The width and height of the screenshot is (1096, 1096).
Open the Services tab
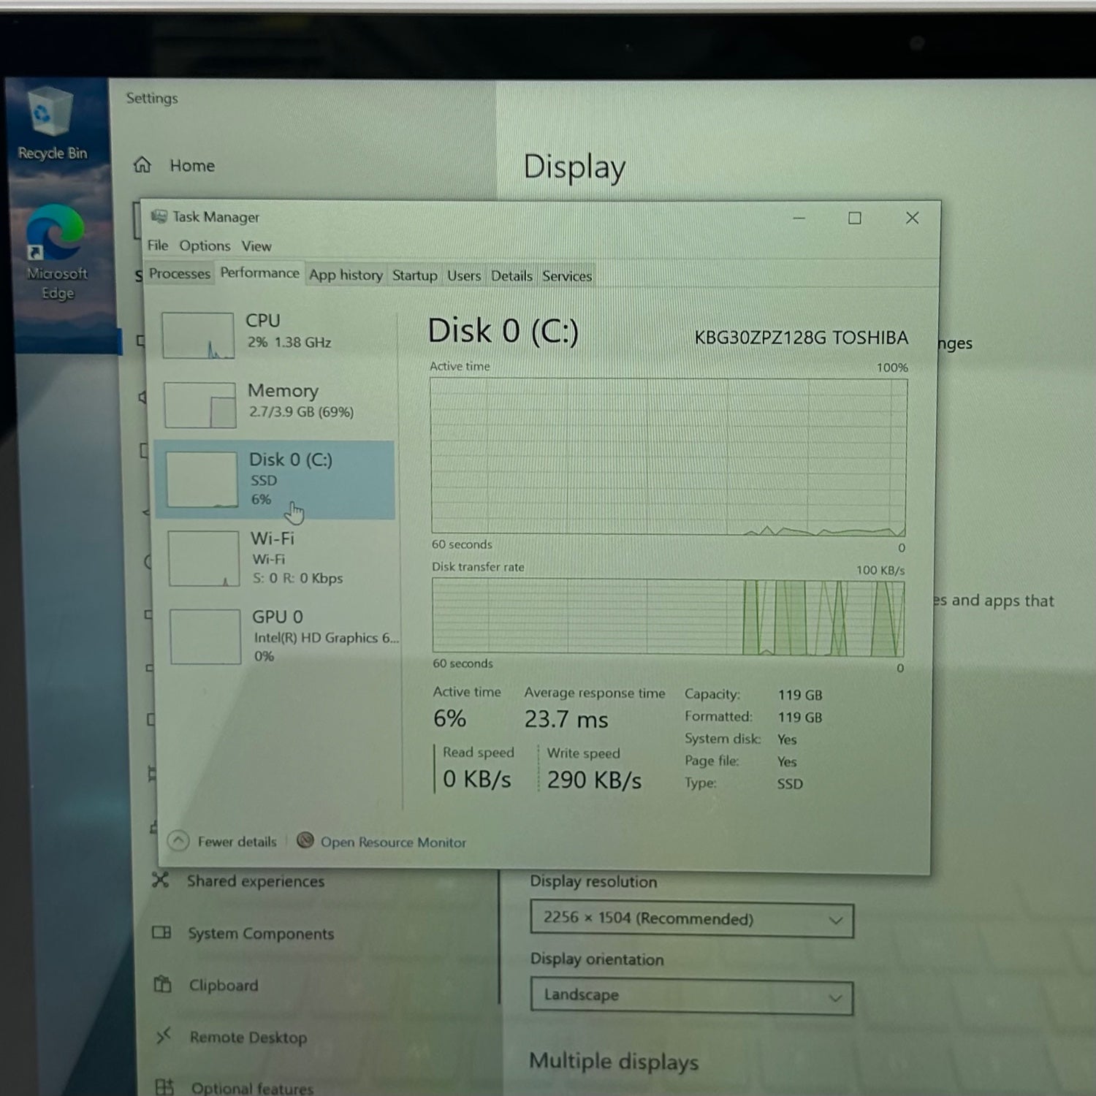[566, 276]
